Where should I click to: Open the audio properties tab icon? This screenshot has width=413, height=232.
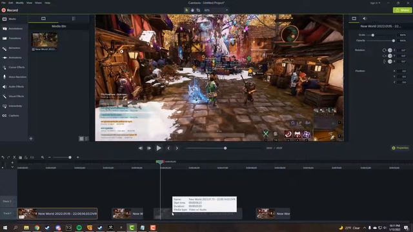pos(365,19)
